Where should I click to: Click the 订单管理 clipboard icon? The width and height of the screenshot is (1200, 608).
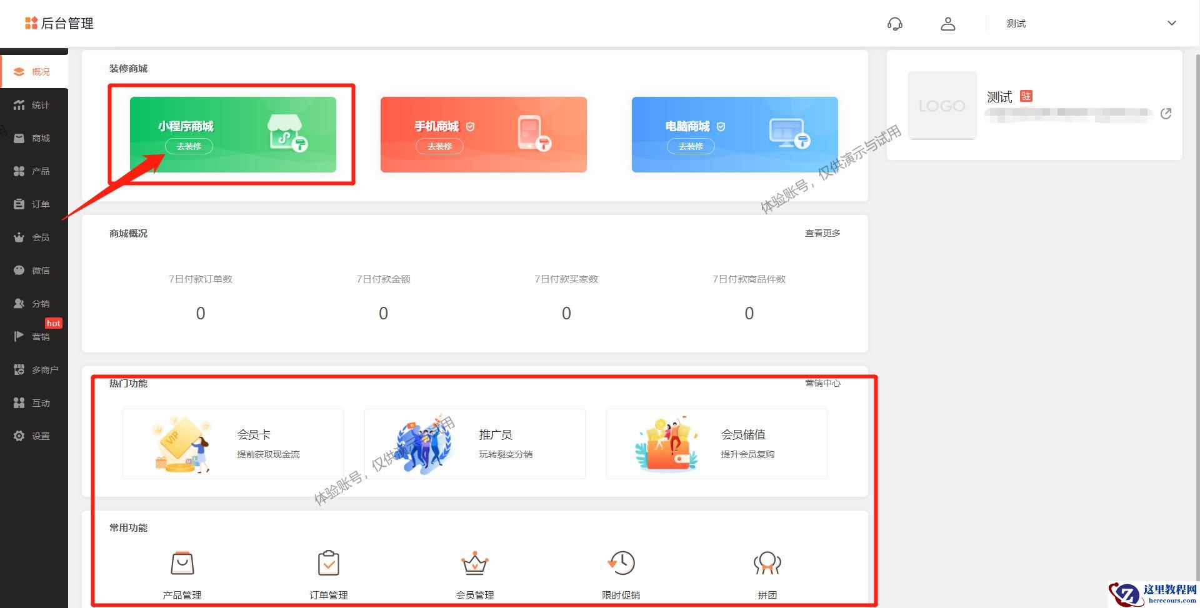pyautogui.click(x=328, y=563)
